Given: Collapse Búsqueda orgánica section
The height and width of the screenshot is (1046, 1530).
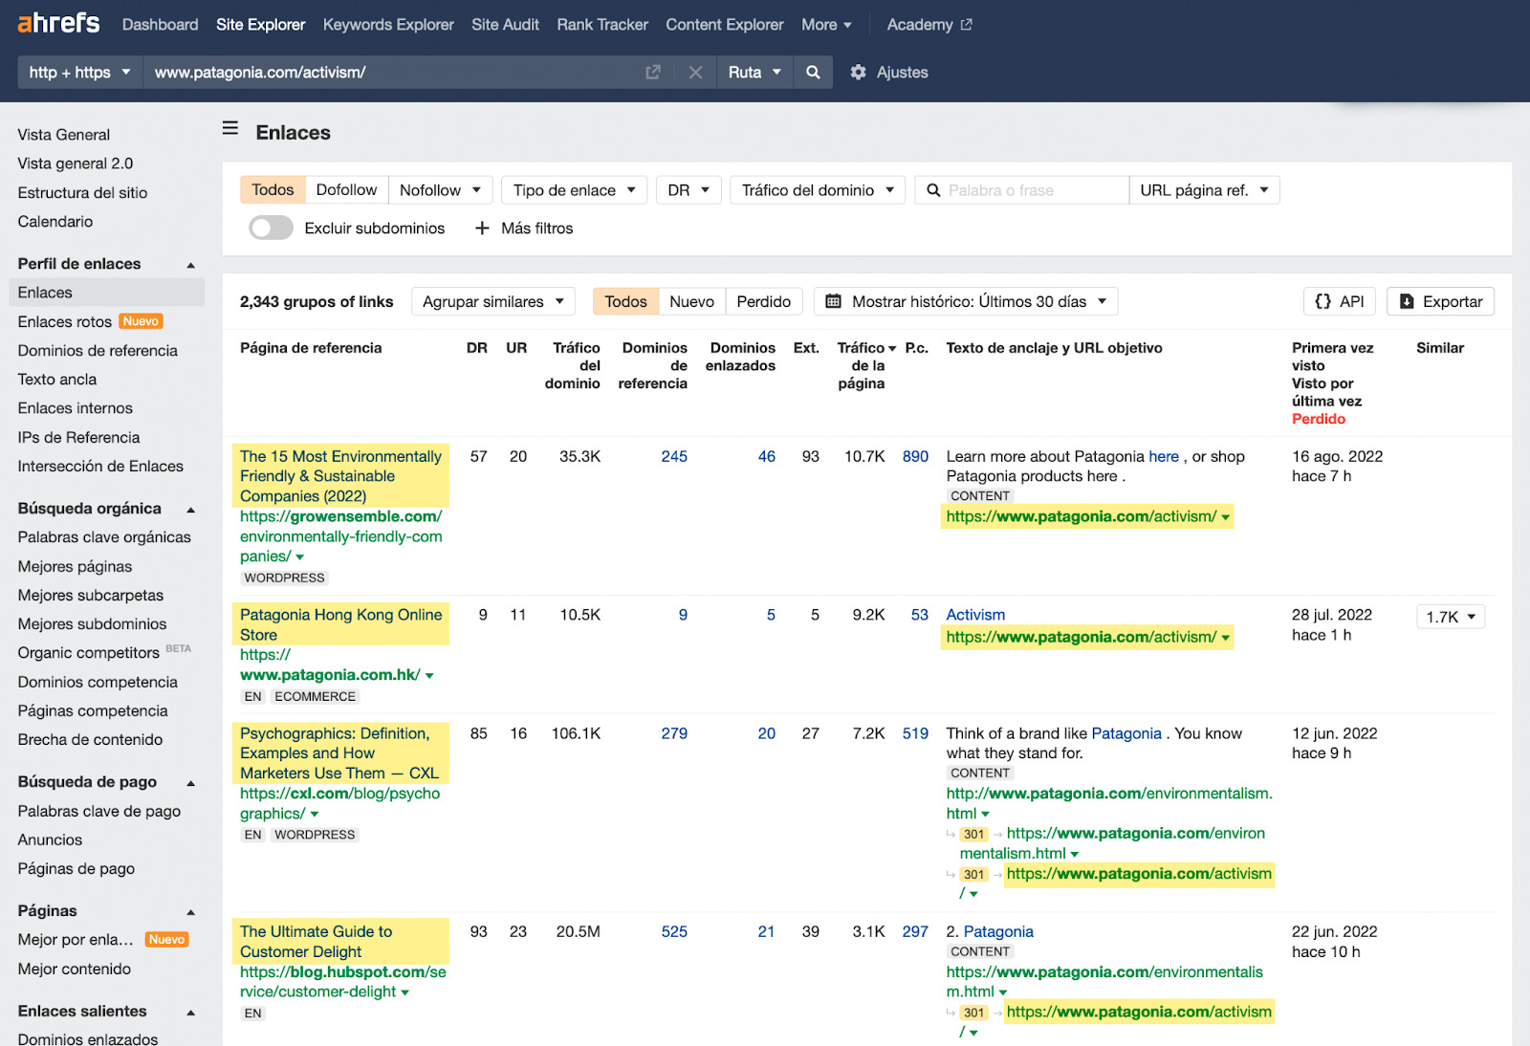Looking at the screenshot, I should 190,510.
